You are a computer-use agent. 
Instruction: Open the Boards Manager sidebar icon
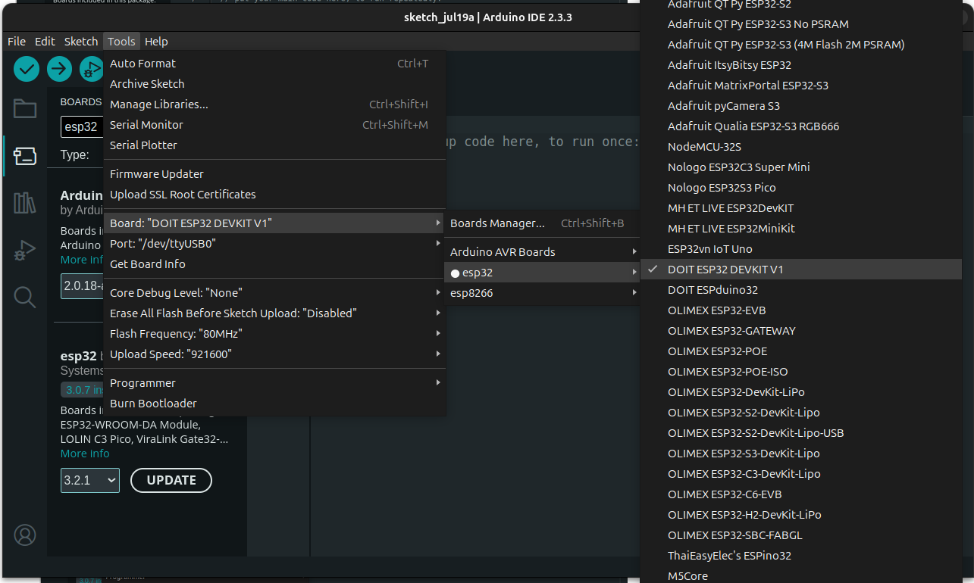point(25,157)
